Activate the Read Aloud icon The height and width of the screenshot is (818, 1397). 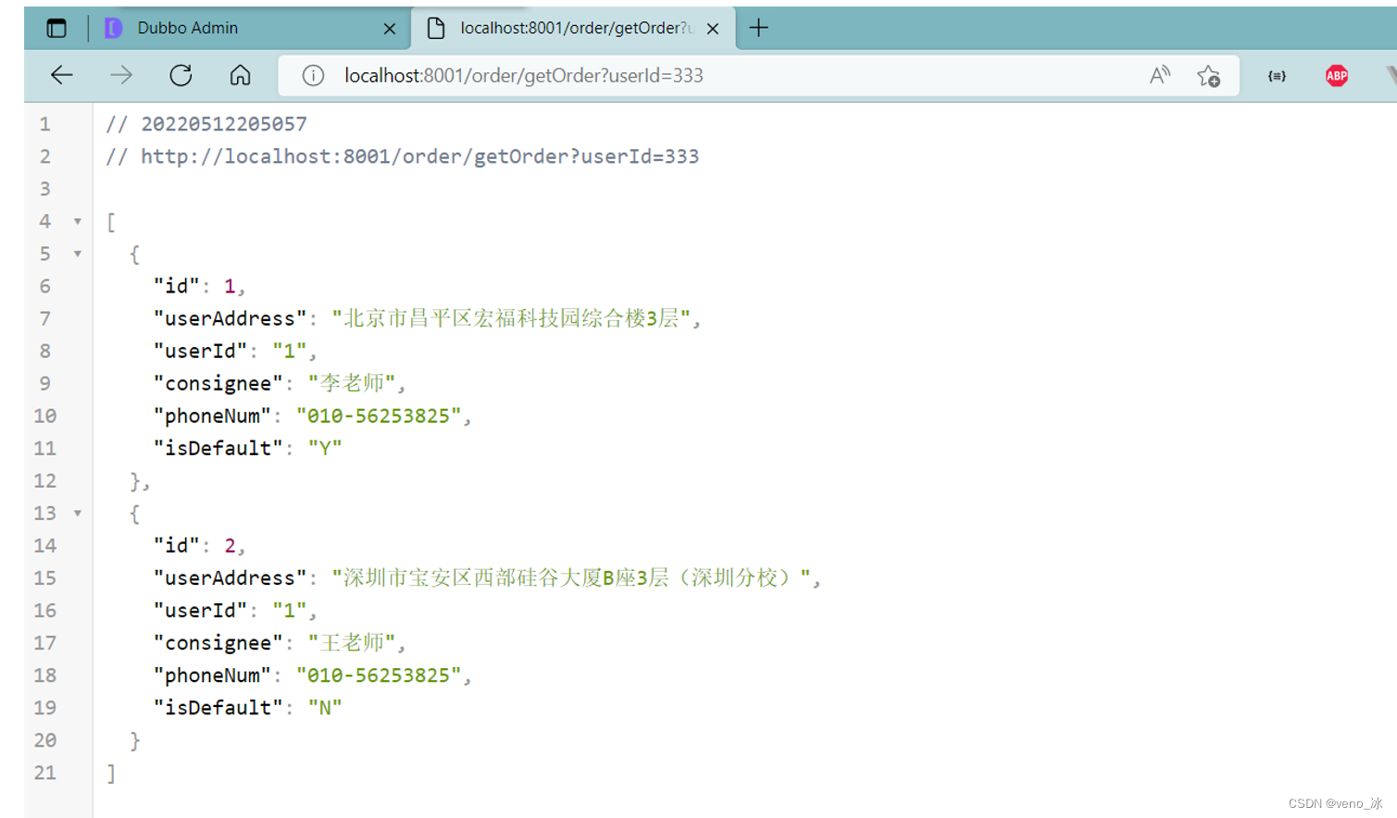tap(1159, 76)
